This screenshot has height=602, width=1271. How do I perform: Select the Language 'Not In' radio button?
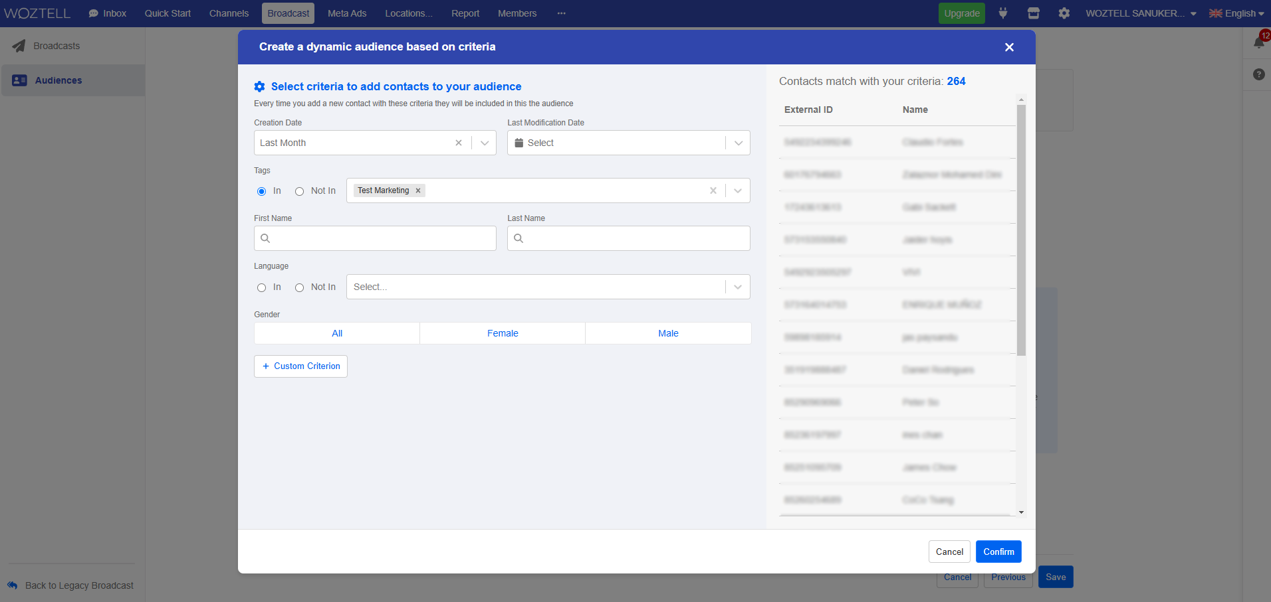pyautogui.click(x=300, y=287)
